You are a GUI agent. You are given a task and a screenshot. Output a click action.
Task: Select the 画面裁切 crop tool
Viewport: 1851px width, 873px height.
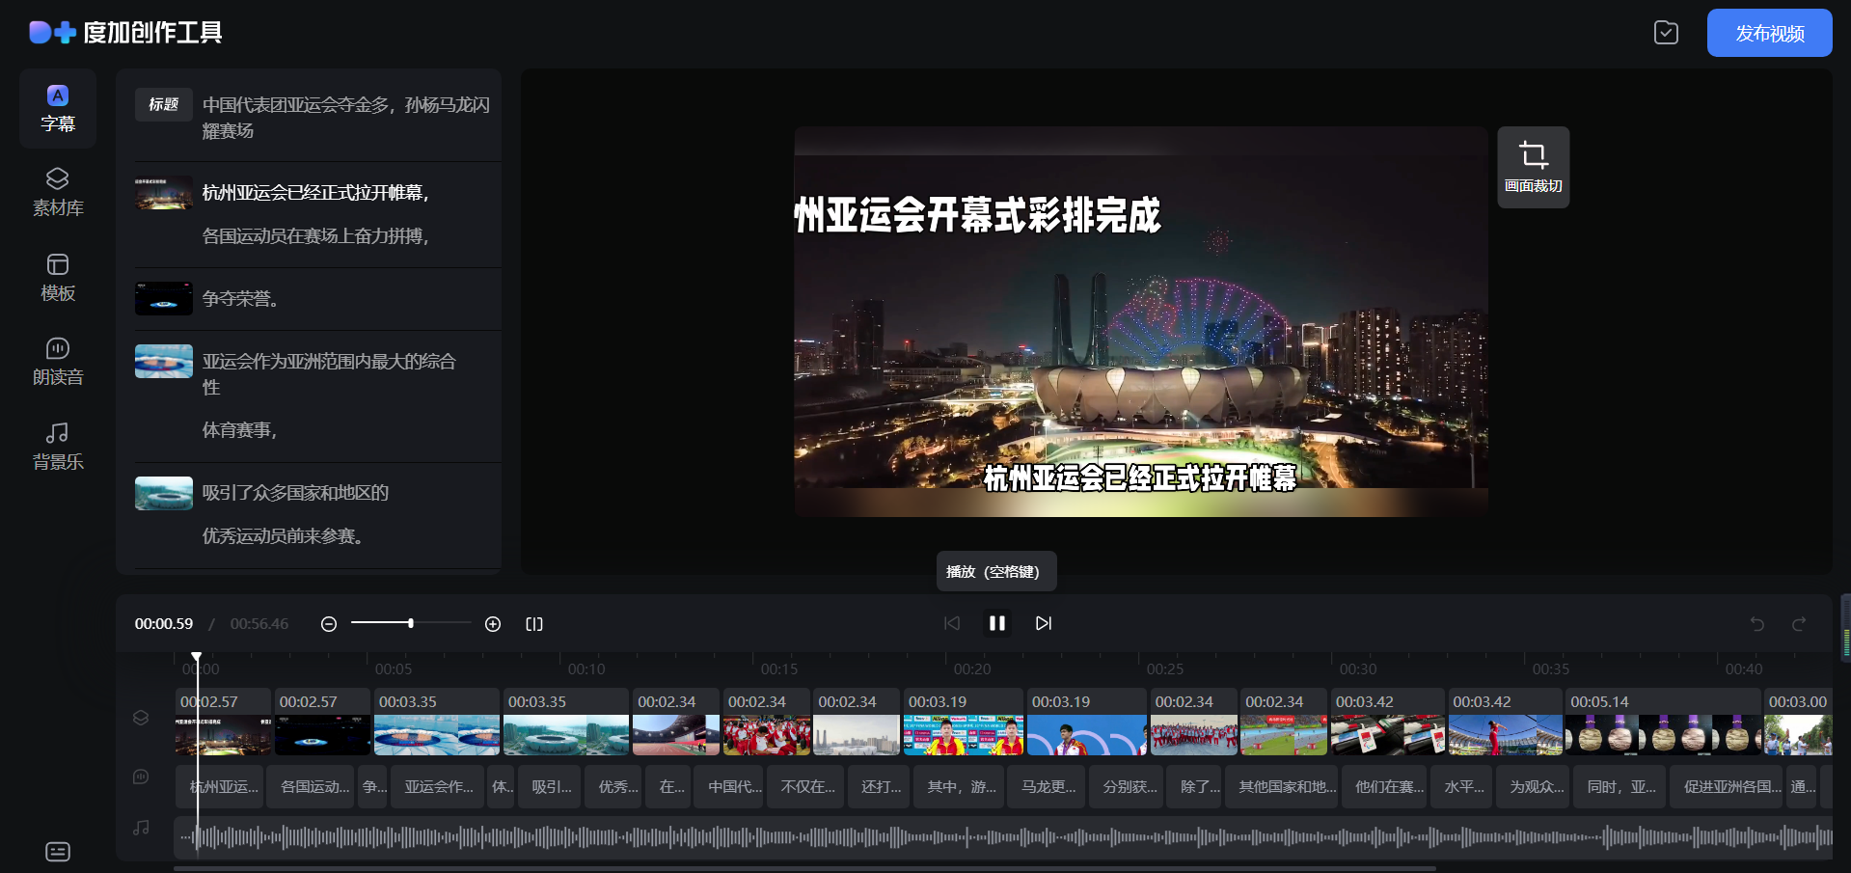tap(1533, 166)
